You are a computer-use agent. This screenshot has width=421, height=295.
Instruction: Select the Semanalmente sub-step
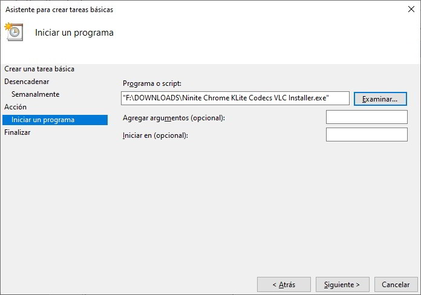click(x=35, y=94)
